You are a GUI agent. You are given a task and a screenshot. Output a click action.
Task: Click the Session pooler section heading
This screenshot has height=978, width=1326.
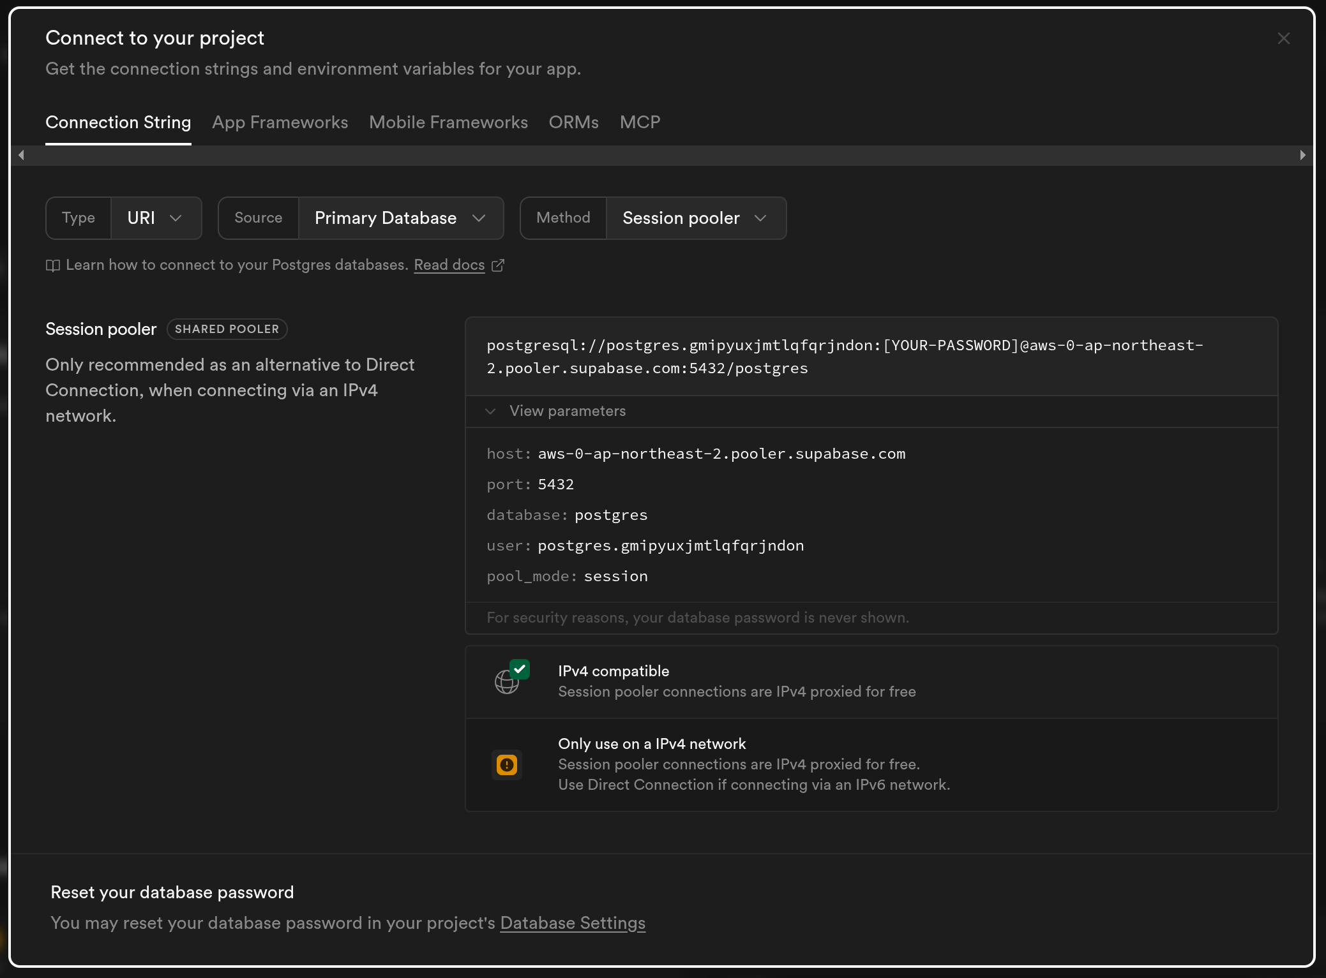[101, 329]
